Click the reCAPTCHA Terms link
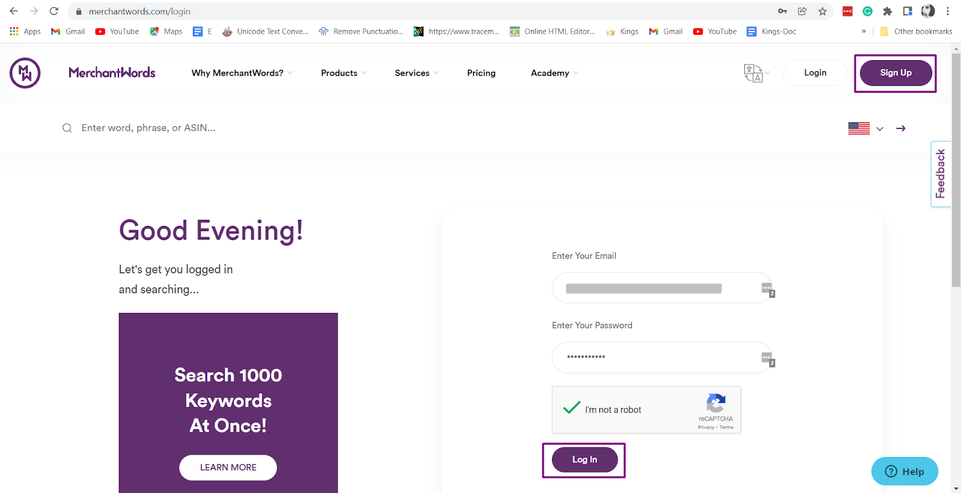Image resolution: width=961 pixels, height=493 pixels. [726, 428]
